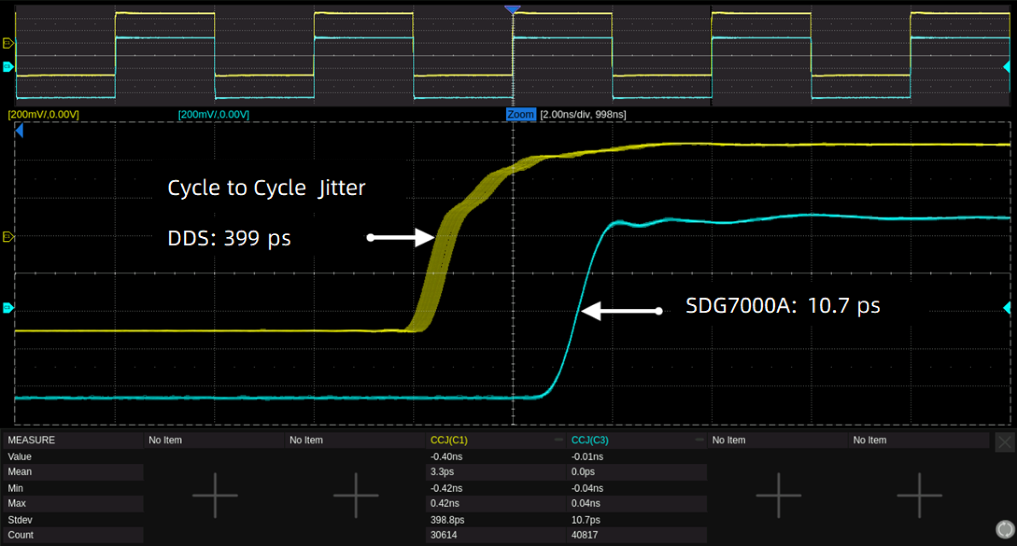The height and width of the screenshot is (546, 1017).
Task: Select the blue trigger position marker at top
Action: [512, 9]
